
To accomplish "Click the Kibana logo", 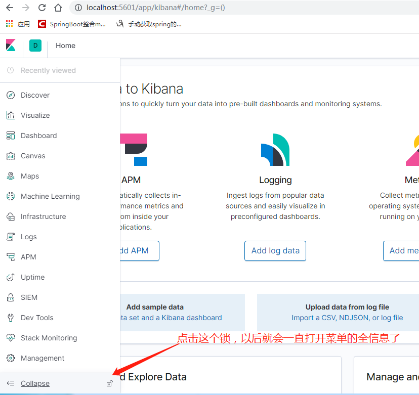I will click(x=11, y=46).
